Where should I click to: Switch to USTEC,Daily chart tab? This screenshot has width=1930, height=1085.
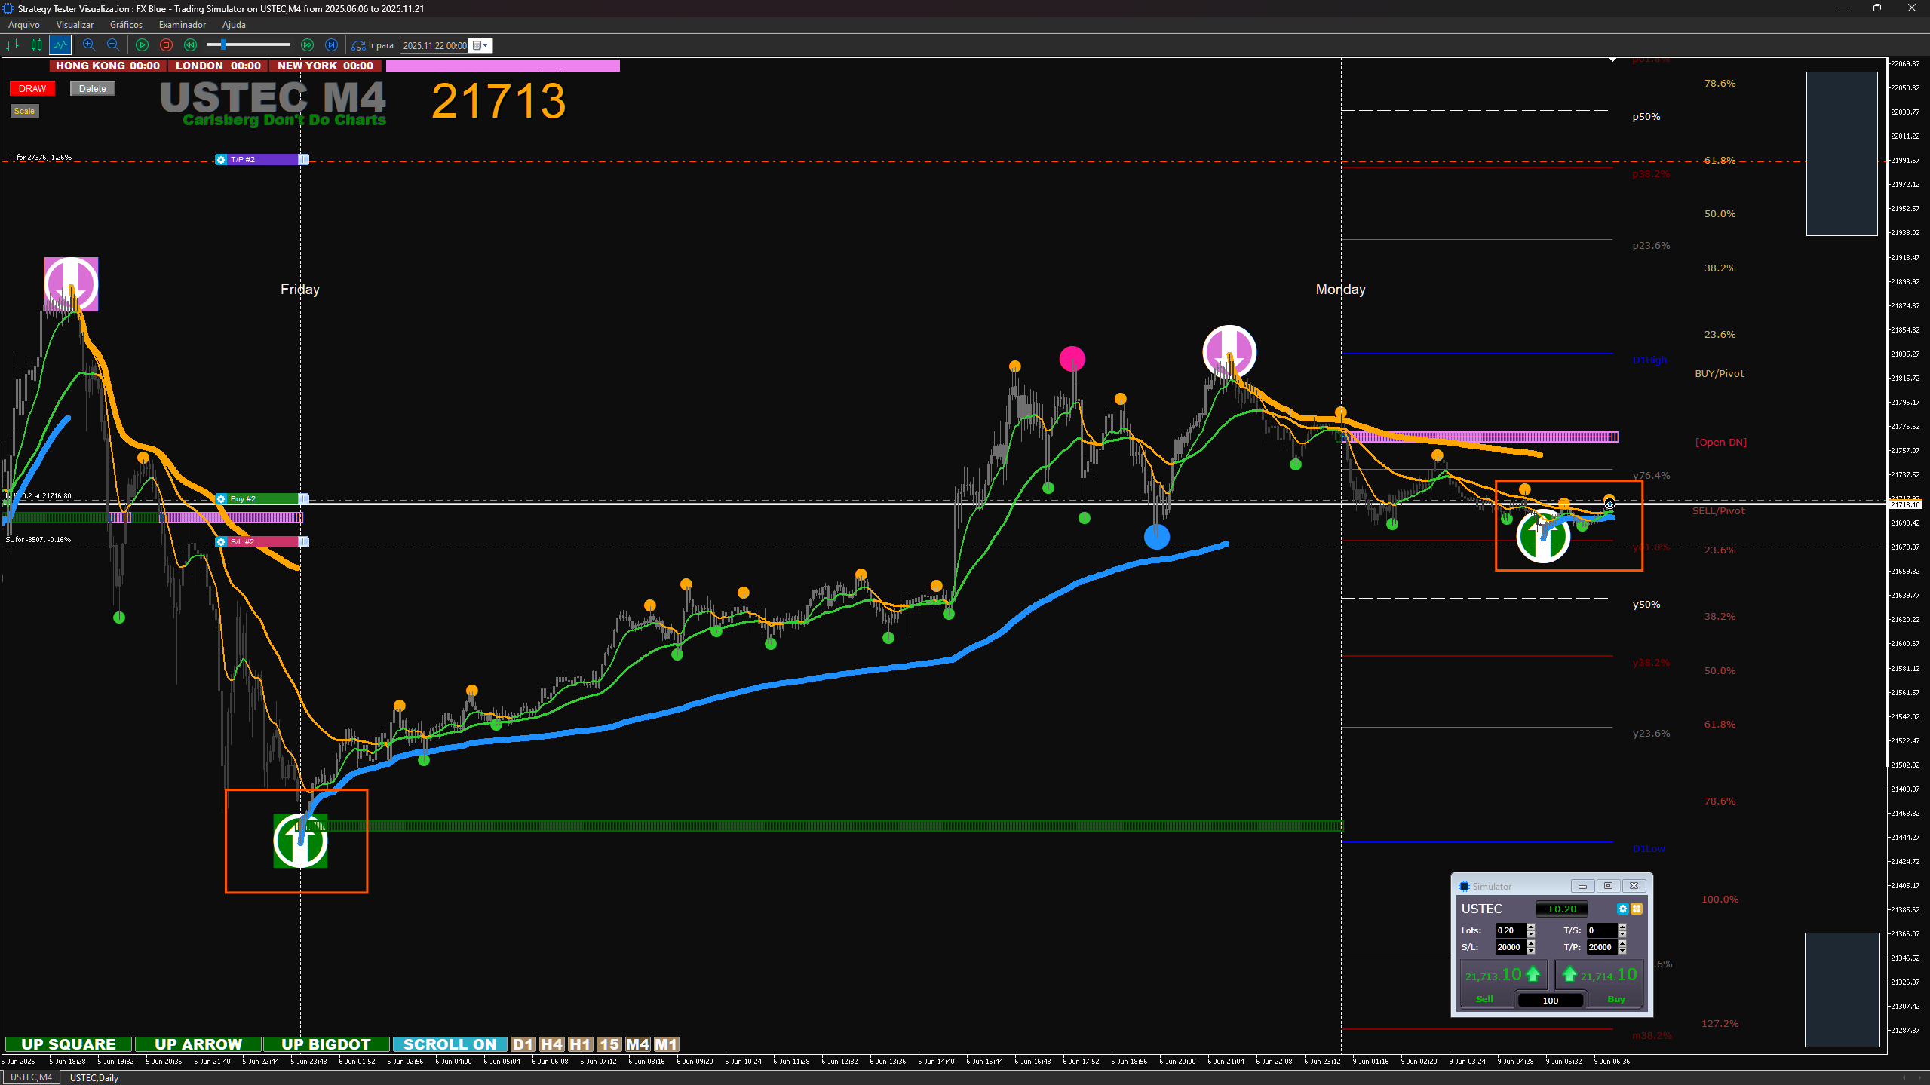coord(94,1077)
